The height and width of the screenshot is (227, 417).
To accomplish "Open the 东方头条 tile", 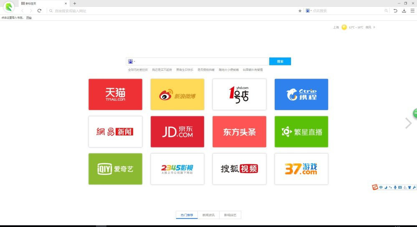I will click(239, 132).
